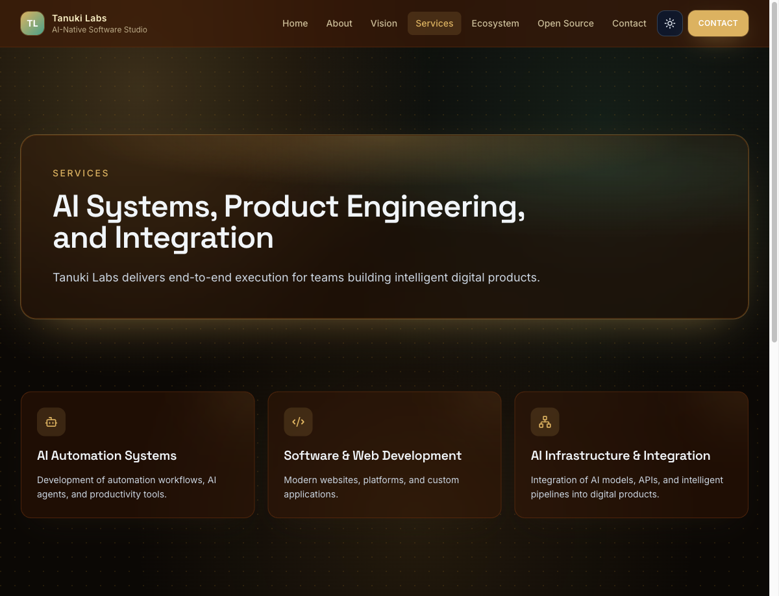Open the Home nav item
Image resolution: width=779 pixels, height=596 pixels.
(295, 23)
